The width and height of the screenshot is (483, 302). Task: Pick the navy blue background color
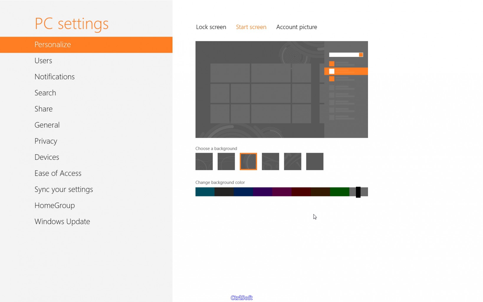243,192
